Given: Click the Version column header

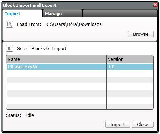Looking at the screenshot, I should click(x=130, y=59).
